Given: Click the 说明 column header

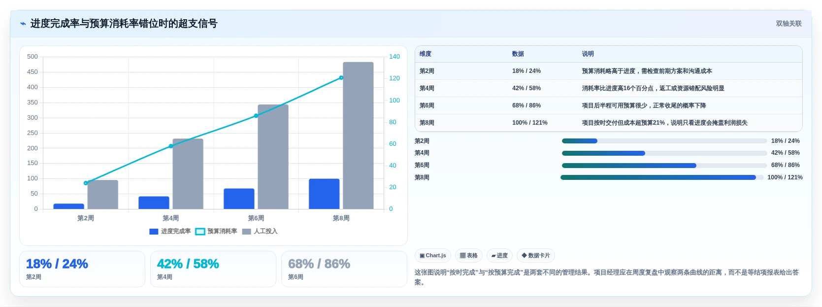Looking at the screenshot, I should pos(588,54).
